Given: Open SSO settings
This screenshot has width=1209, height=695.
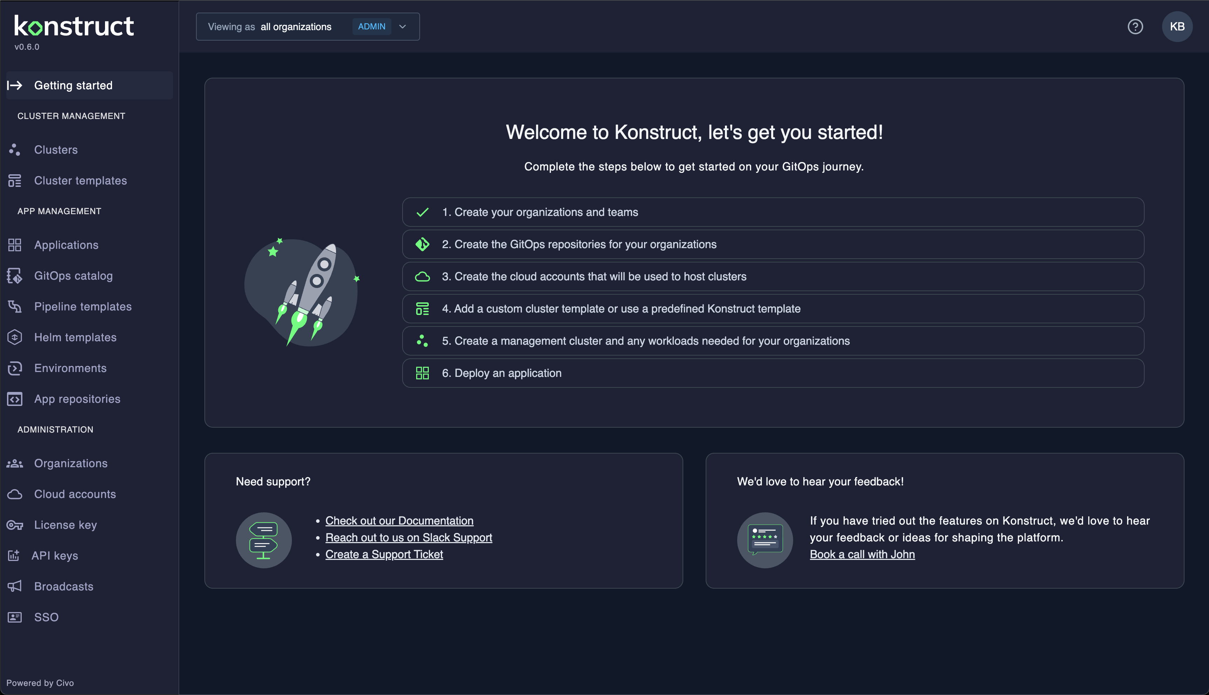Looking at the screenshot, I should pyautogui.click(x=89, y=617).
